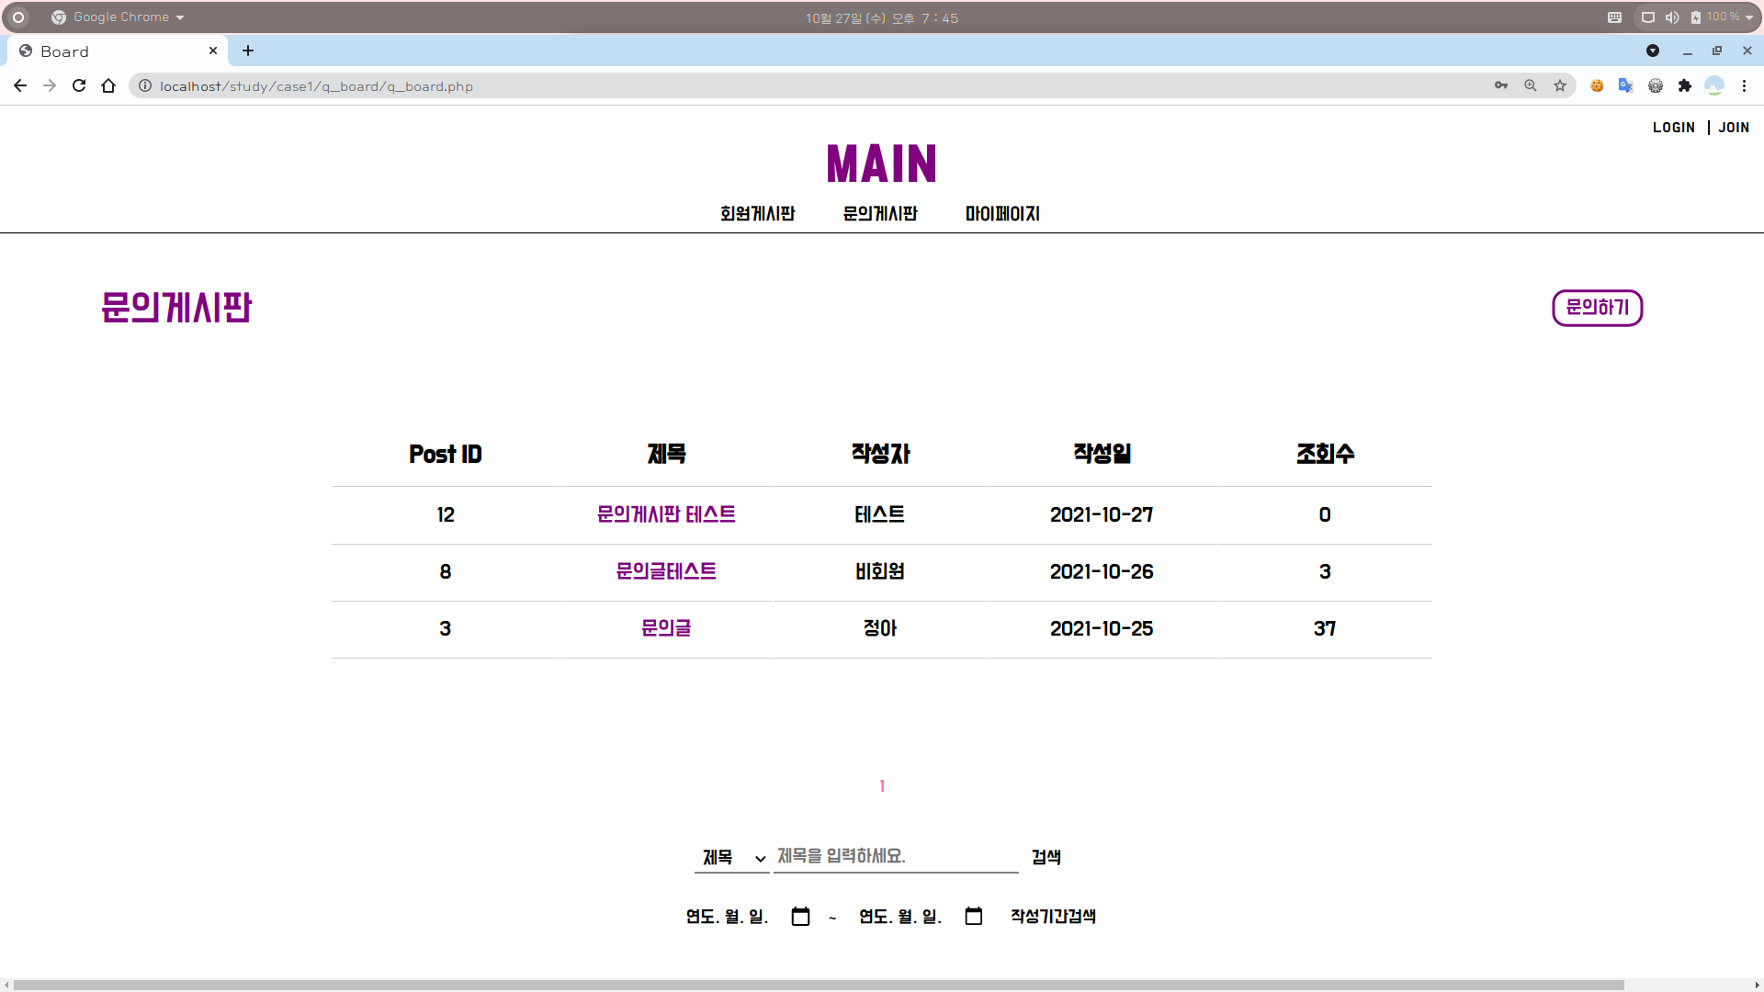The image size is (1764, 992).
Task: Open the Chrome three-dot menu
Action: 1744,85
